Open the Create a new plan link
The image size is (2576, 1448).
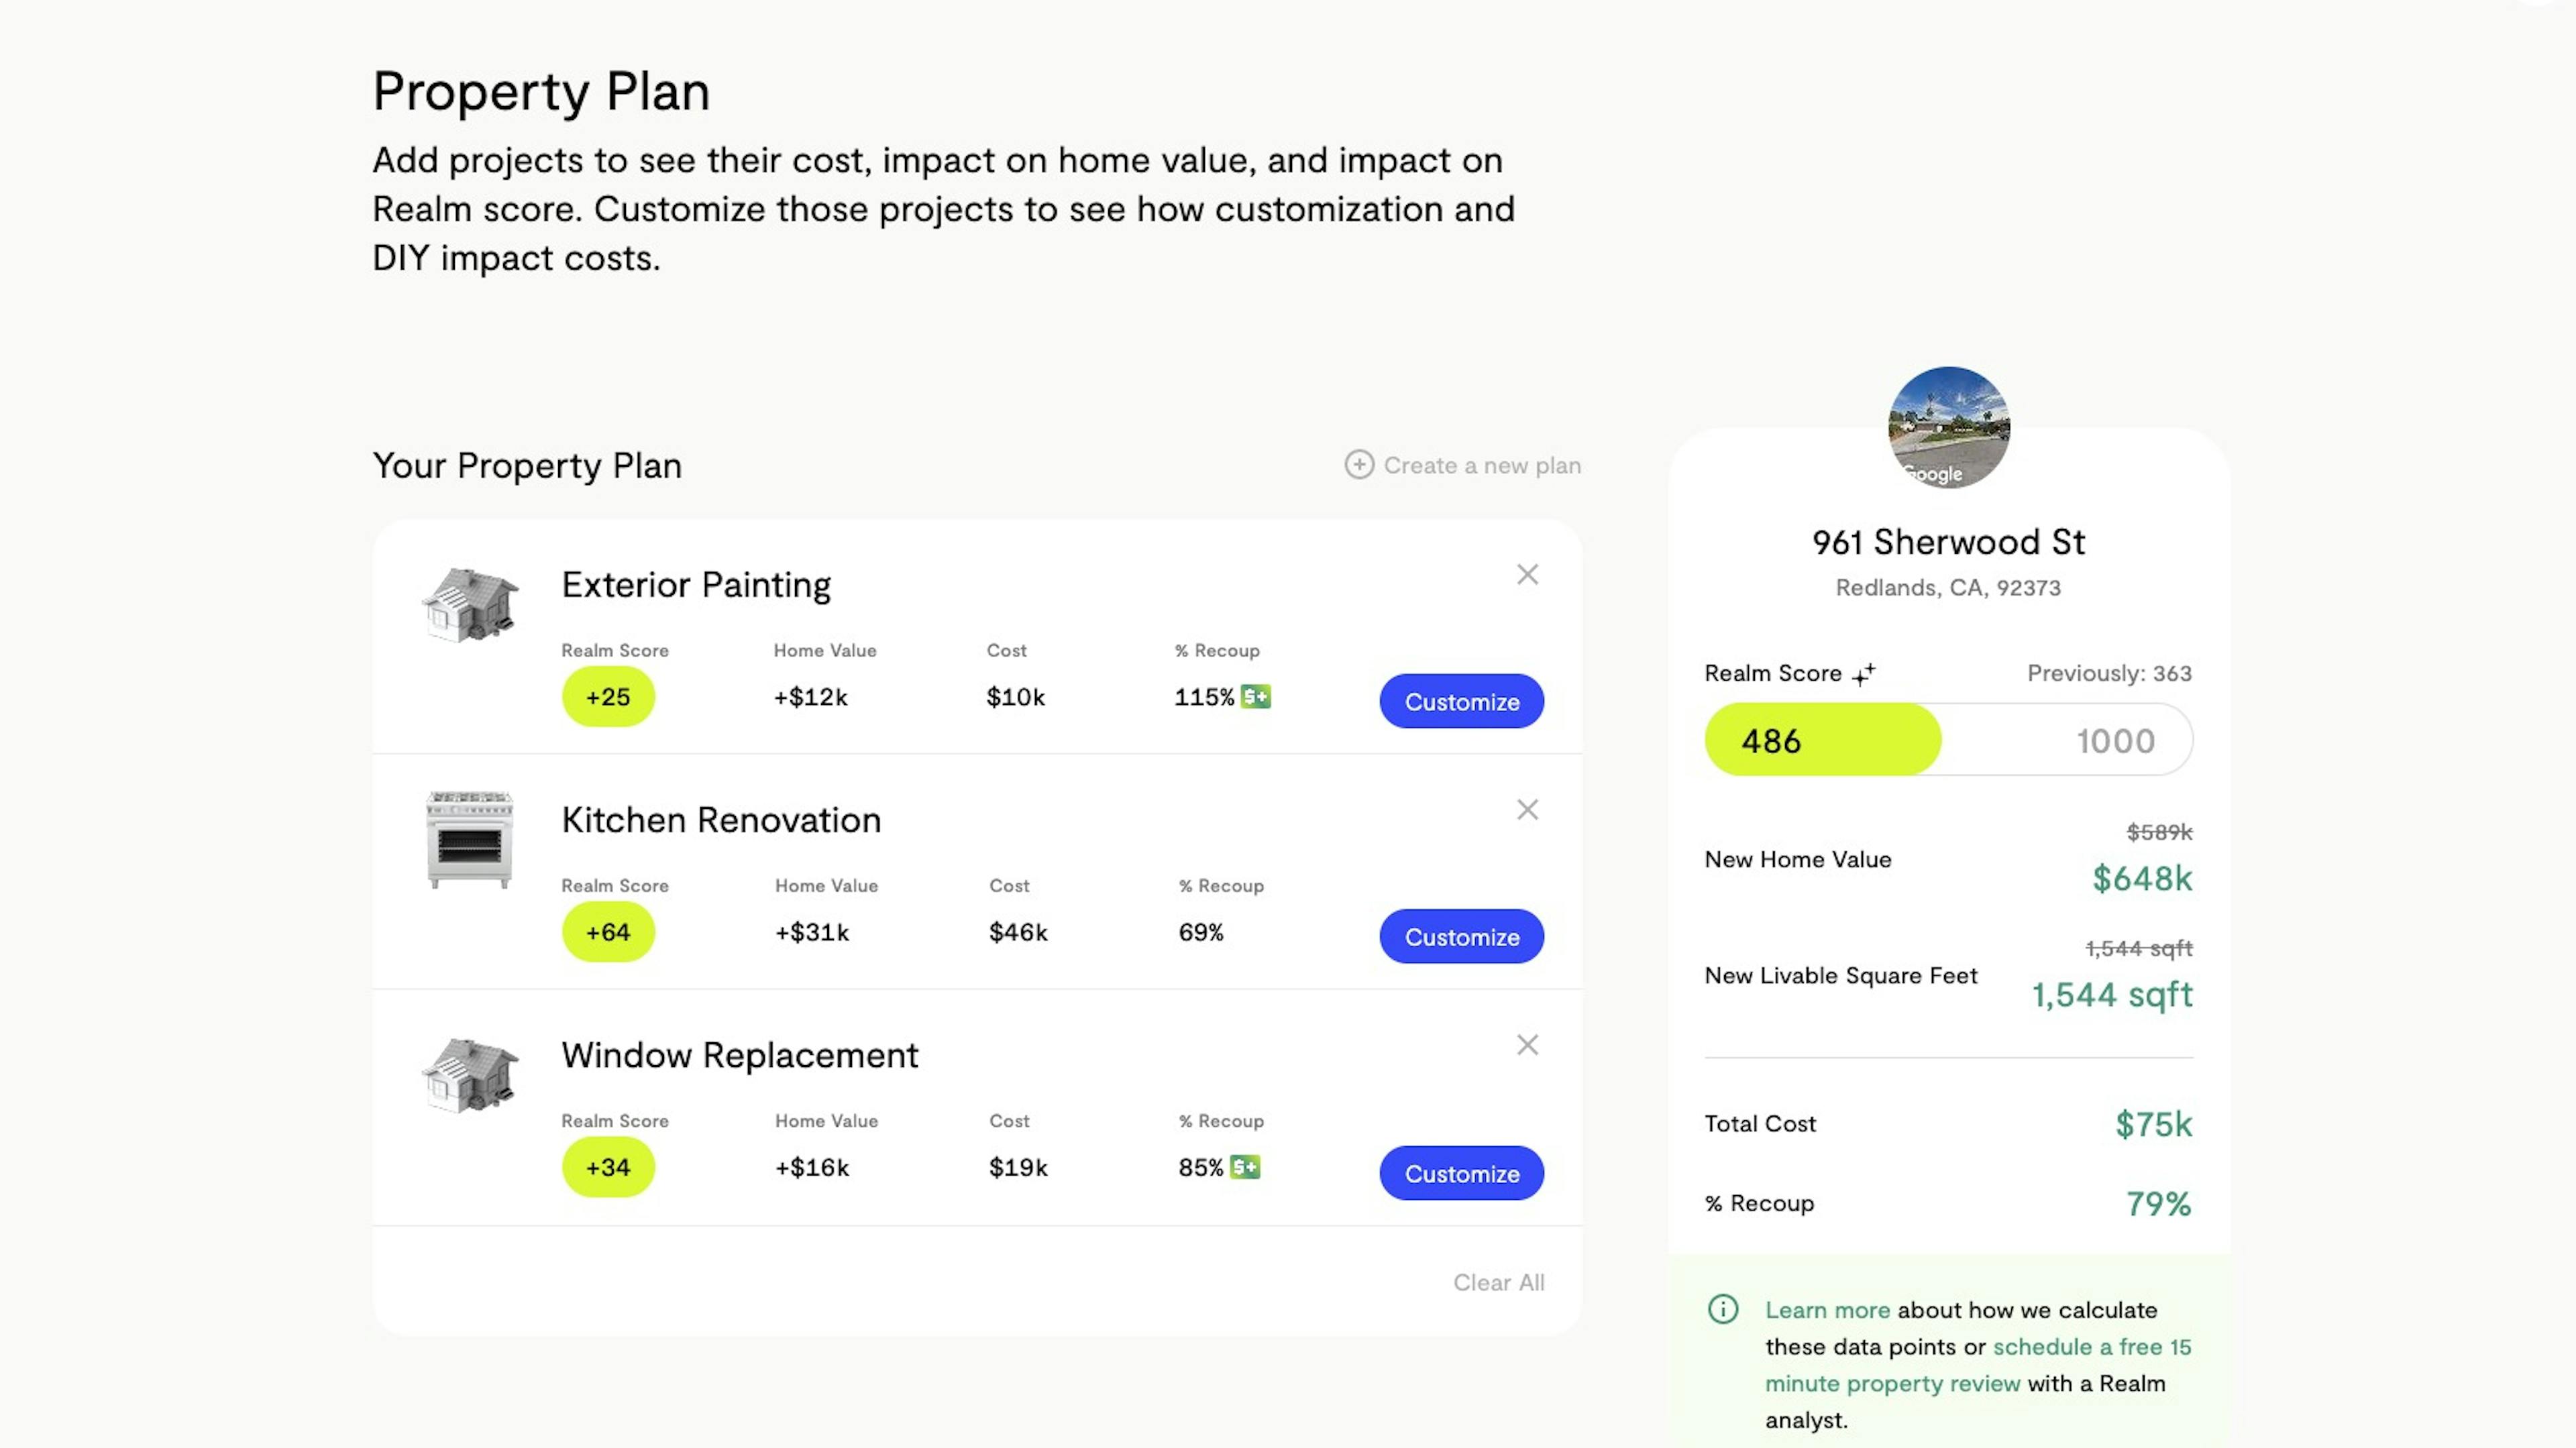[x=1482, y=465]
